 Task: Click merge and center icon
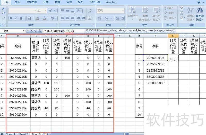click(x=90, y=18)
